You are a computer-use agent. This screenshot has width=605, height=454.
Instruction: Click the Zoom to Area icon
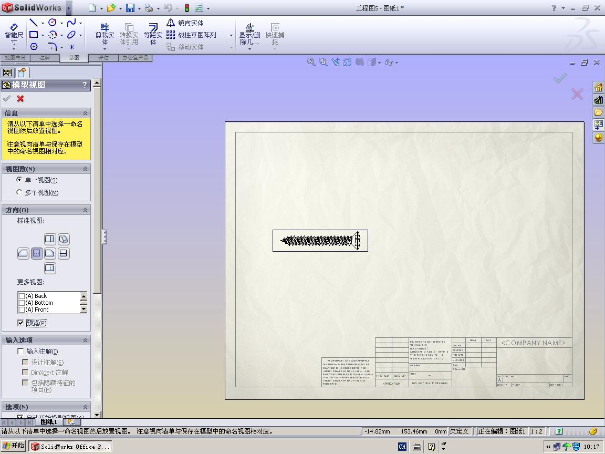point(323,62)
